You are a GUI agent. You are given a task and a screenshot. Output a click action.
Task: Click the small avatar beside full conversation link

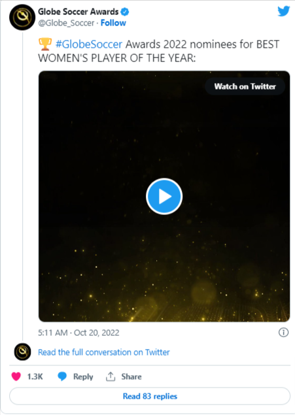pos(22,352)
